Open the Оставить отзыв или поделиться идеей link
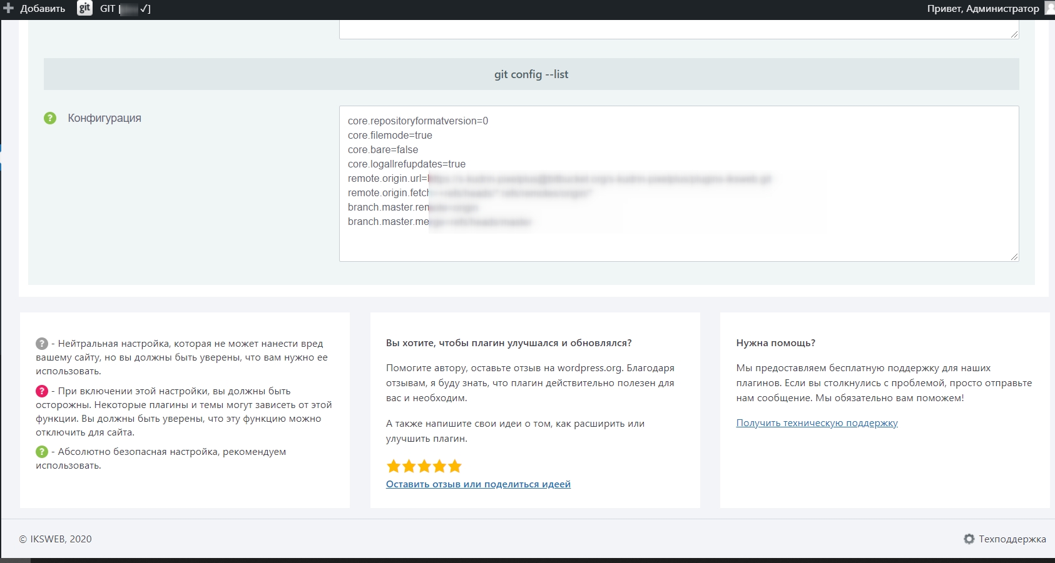The image size is (1055, 563). click(478, 484)
